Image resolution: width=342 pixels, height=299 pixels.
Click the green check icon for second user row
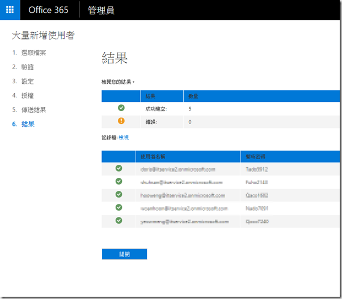click(x=119, y=181)
